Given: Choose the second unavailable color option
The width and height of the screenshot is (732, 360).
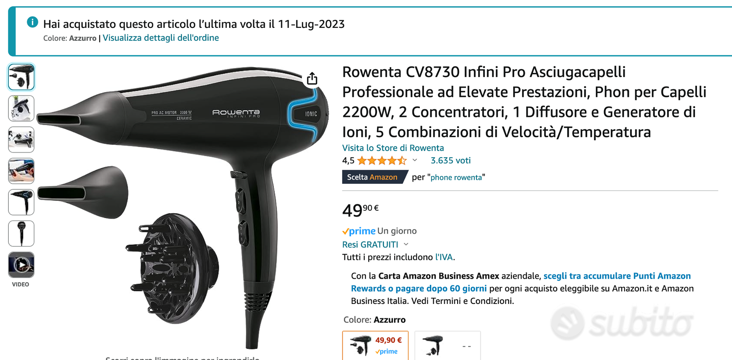Looking at the screenshot, I should (x=448, y=346).
